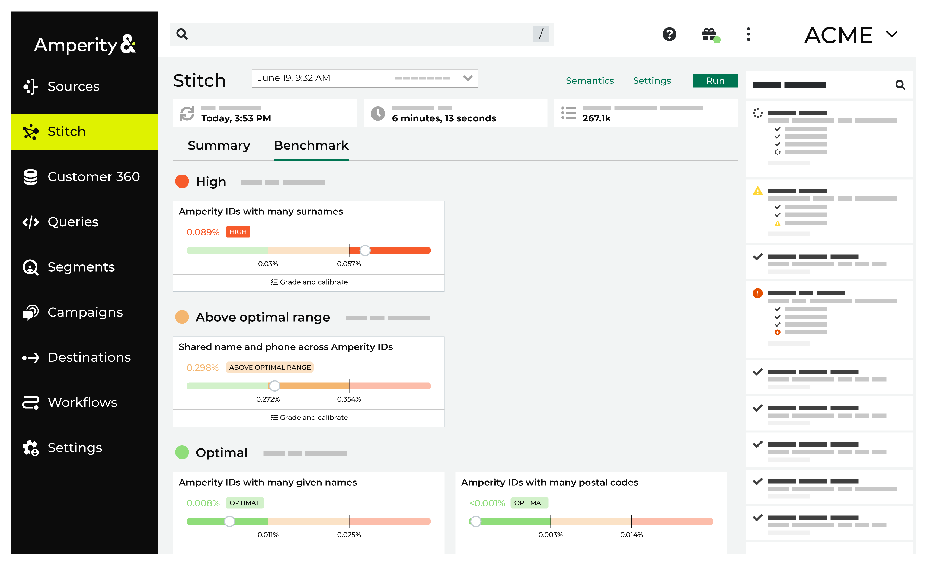Image resolution: width=927 pixels, height=565 pixels.
Task: Click the 0.089% value
Action: coord(203,232)
